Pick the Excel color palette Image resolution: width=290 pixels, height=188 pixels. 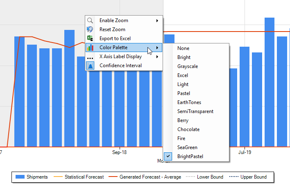[x=196, y=75]
